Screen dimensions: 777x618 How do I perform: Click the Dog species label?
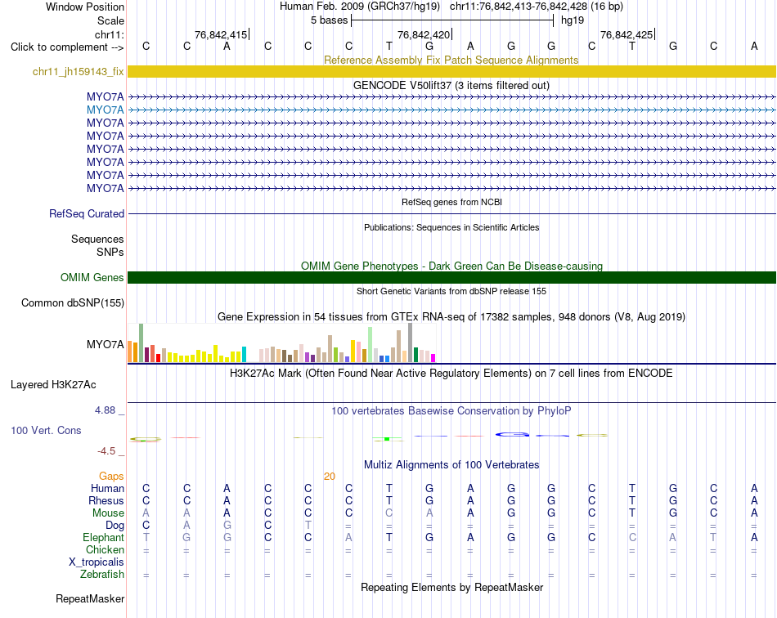tap(115, 526)
